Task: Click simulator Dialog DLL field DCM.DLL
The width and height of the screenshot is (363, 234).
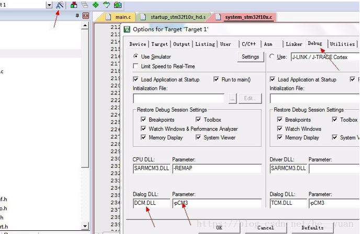Action: point(151,203)
